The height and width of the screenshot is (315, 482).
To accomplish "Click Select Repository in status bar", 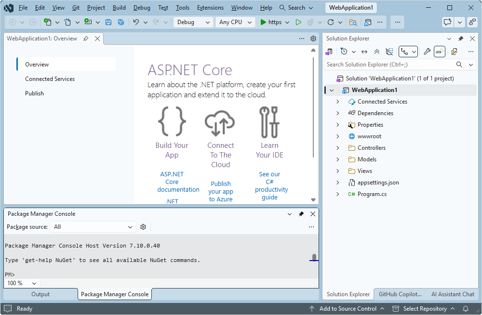I will click(424, 309).
